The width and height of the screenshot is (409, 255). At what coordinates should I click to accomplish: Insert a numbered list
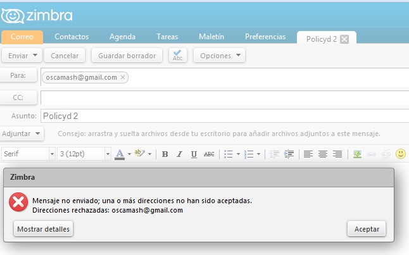[249, 154]
